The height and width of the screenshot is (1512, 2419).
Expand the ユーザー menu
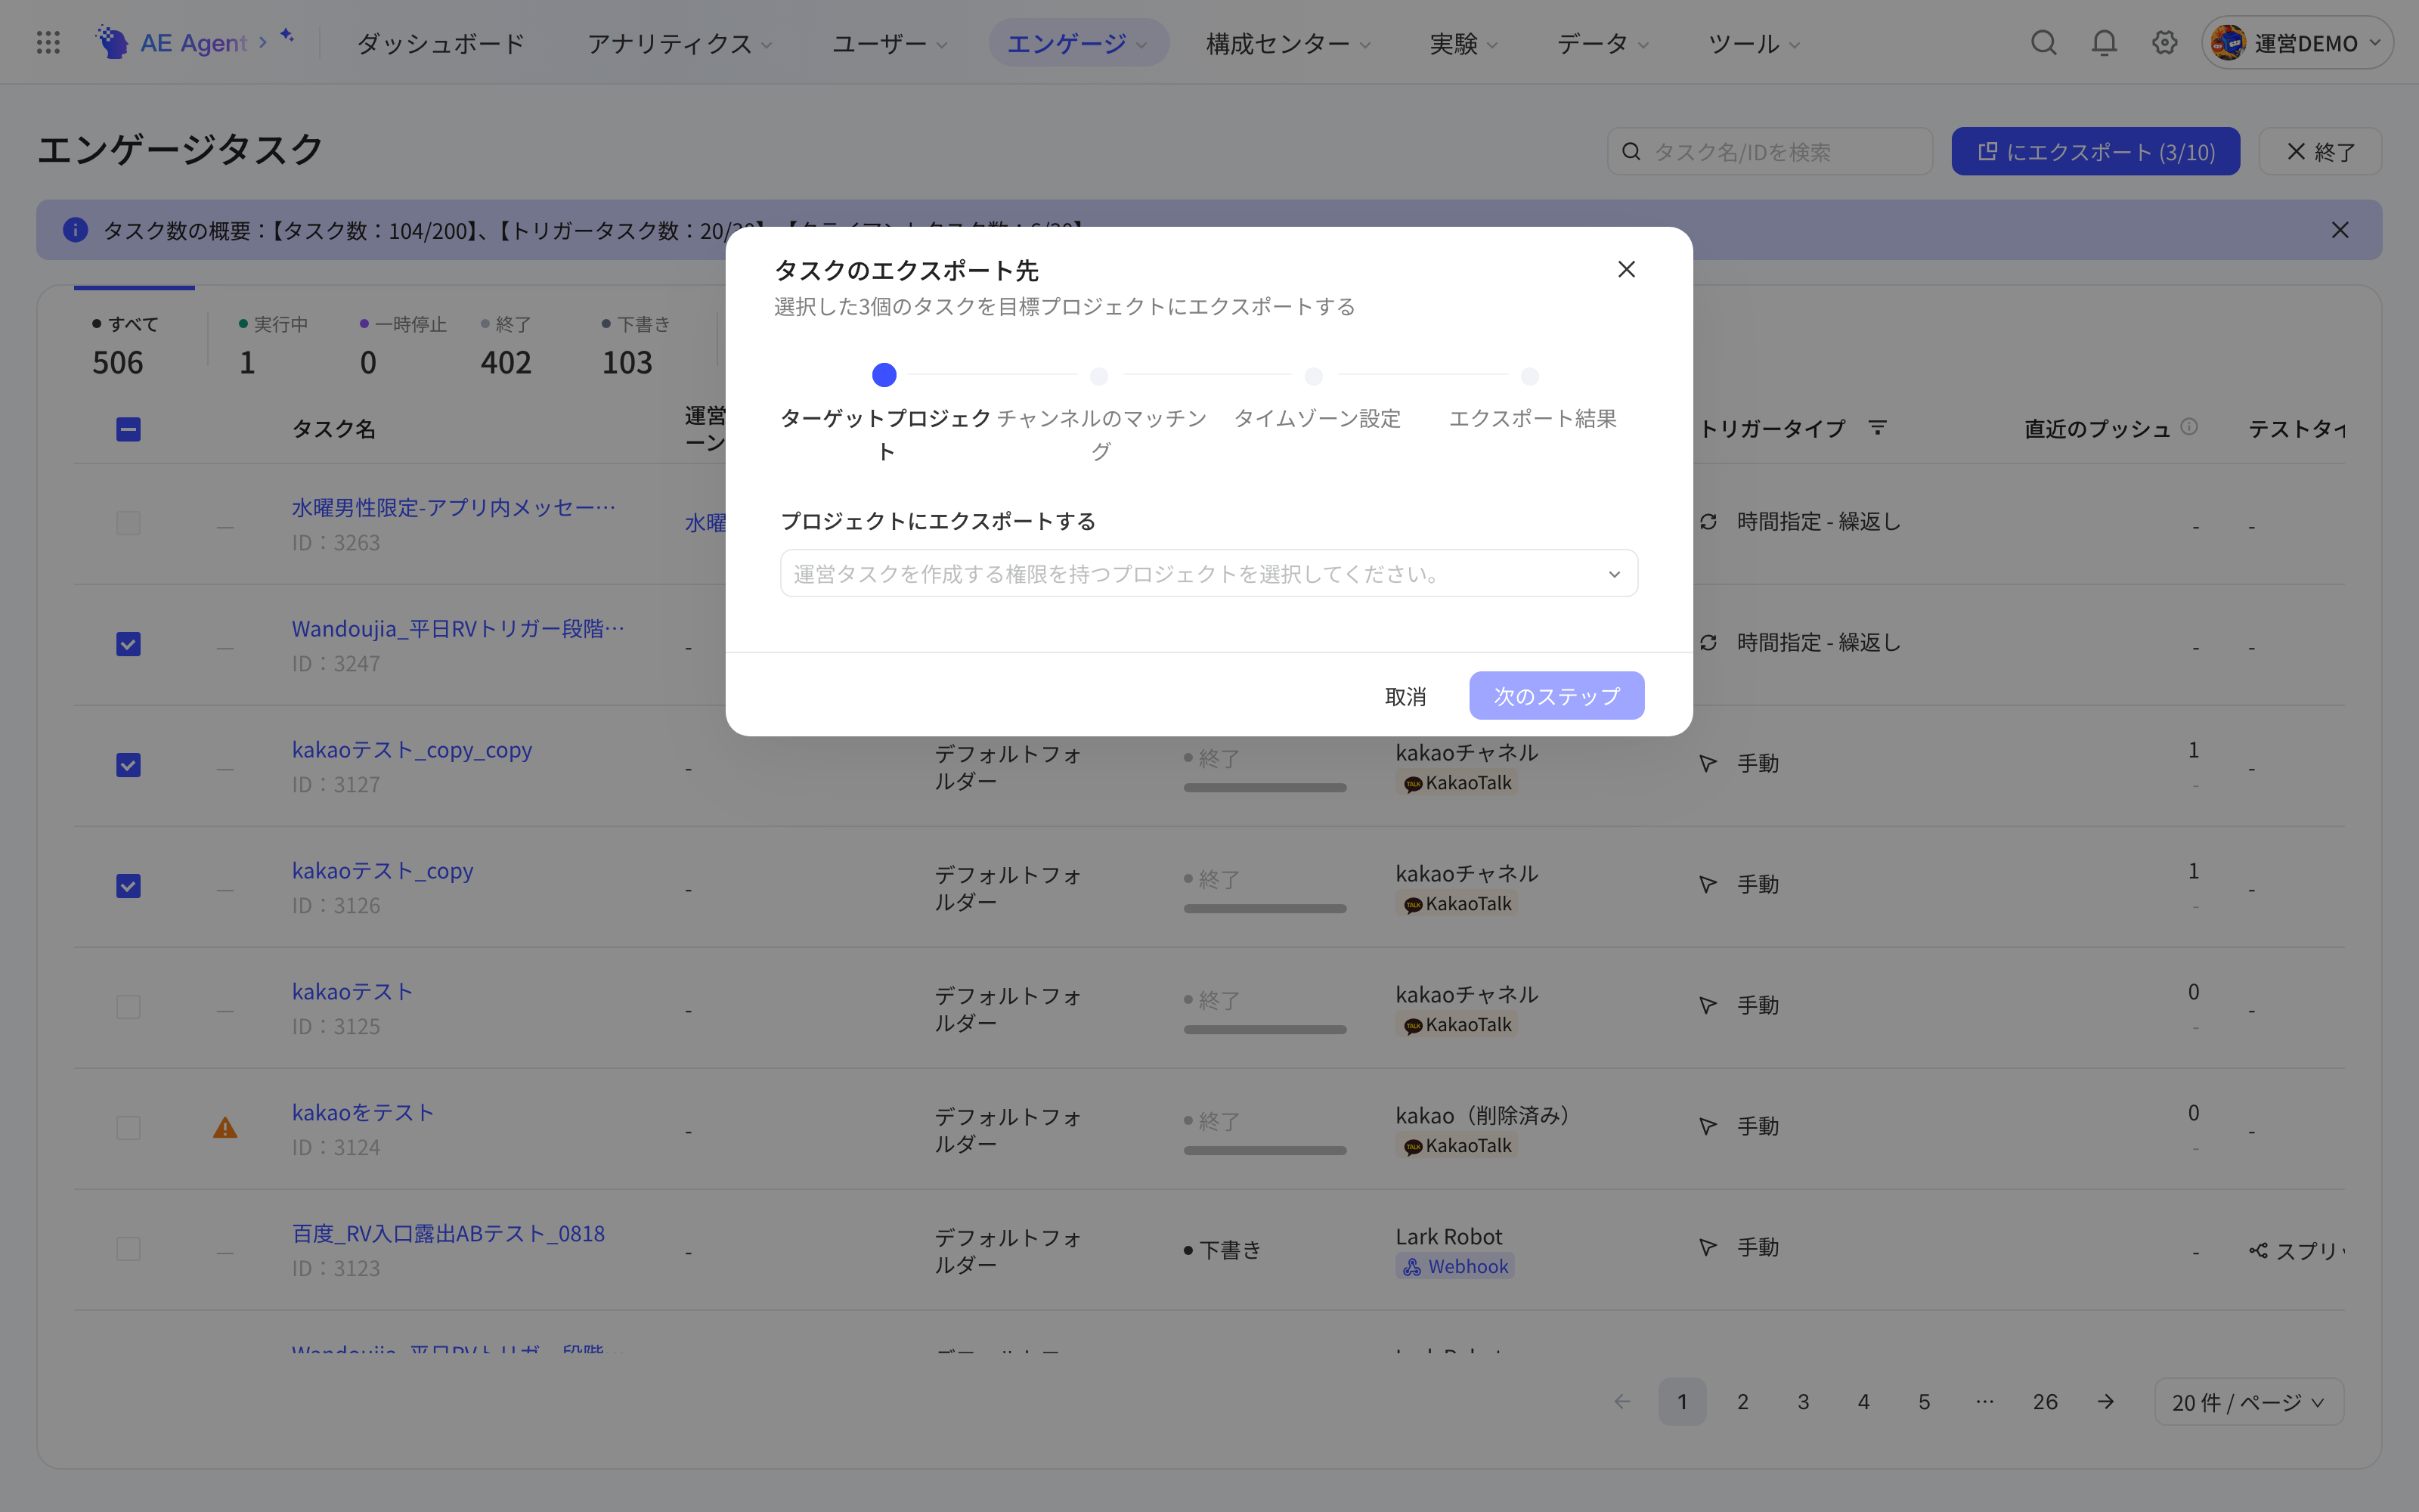click(890, 43)
